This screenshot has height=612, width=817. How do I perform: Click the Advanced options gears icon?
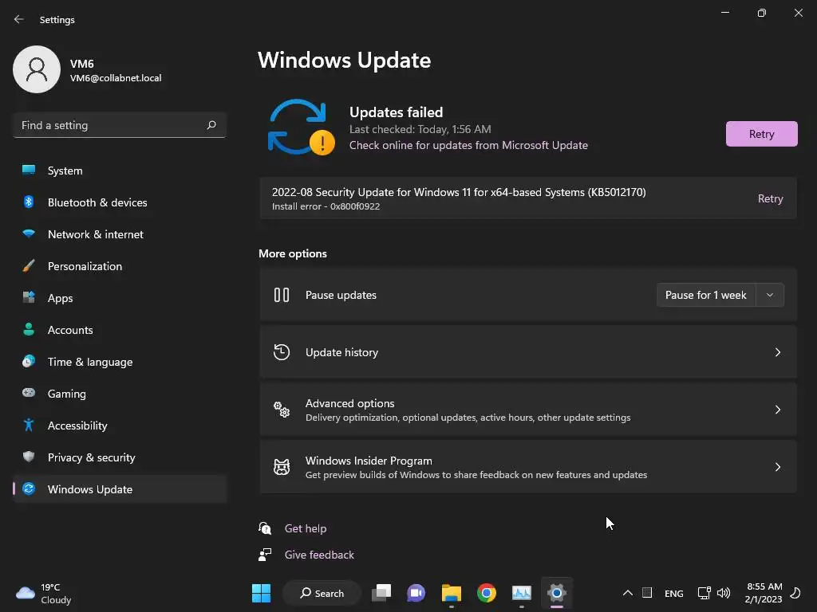pyautogui.click(x=282, y=410)
